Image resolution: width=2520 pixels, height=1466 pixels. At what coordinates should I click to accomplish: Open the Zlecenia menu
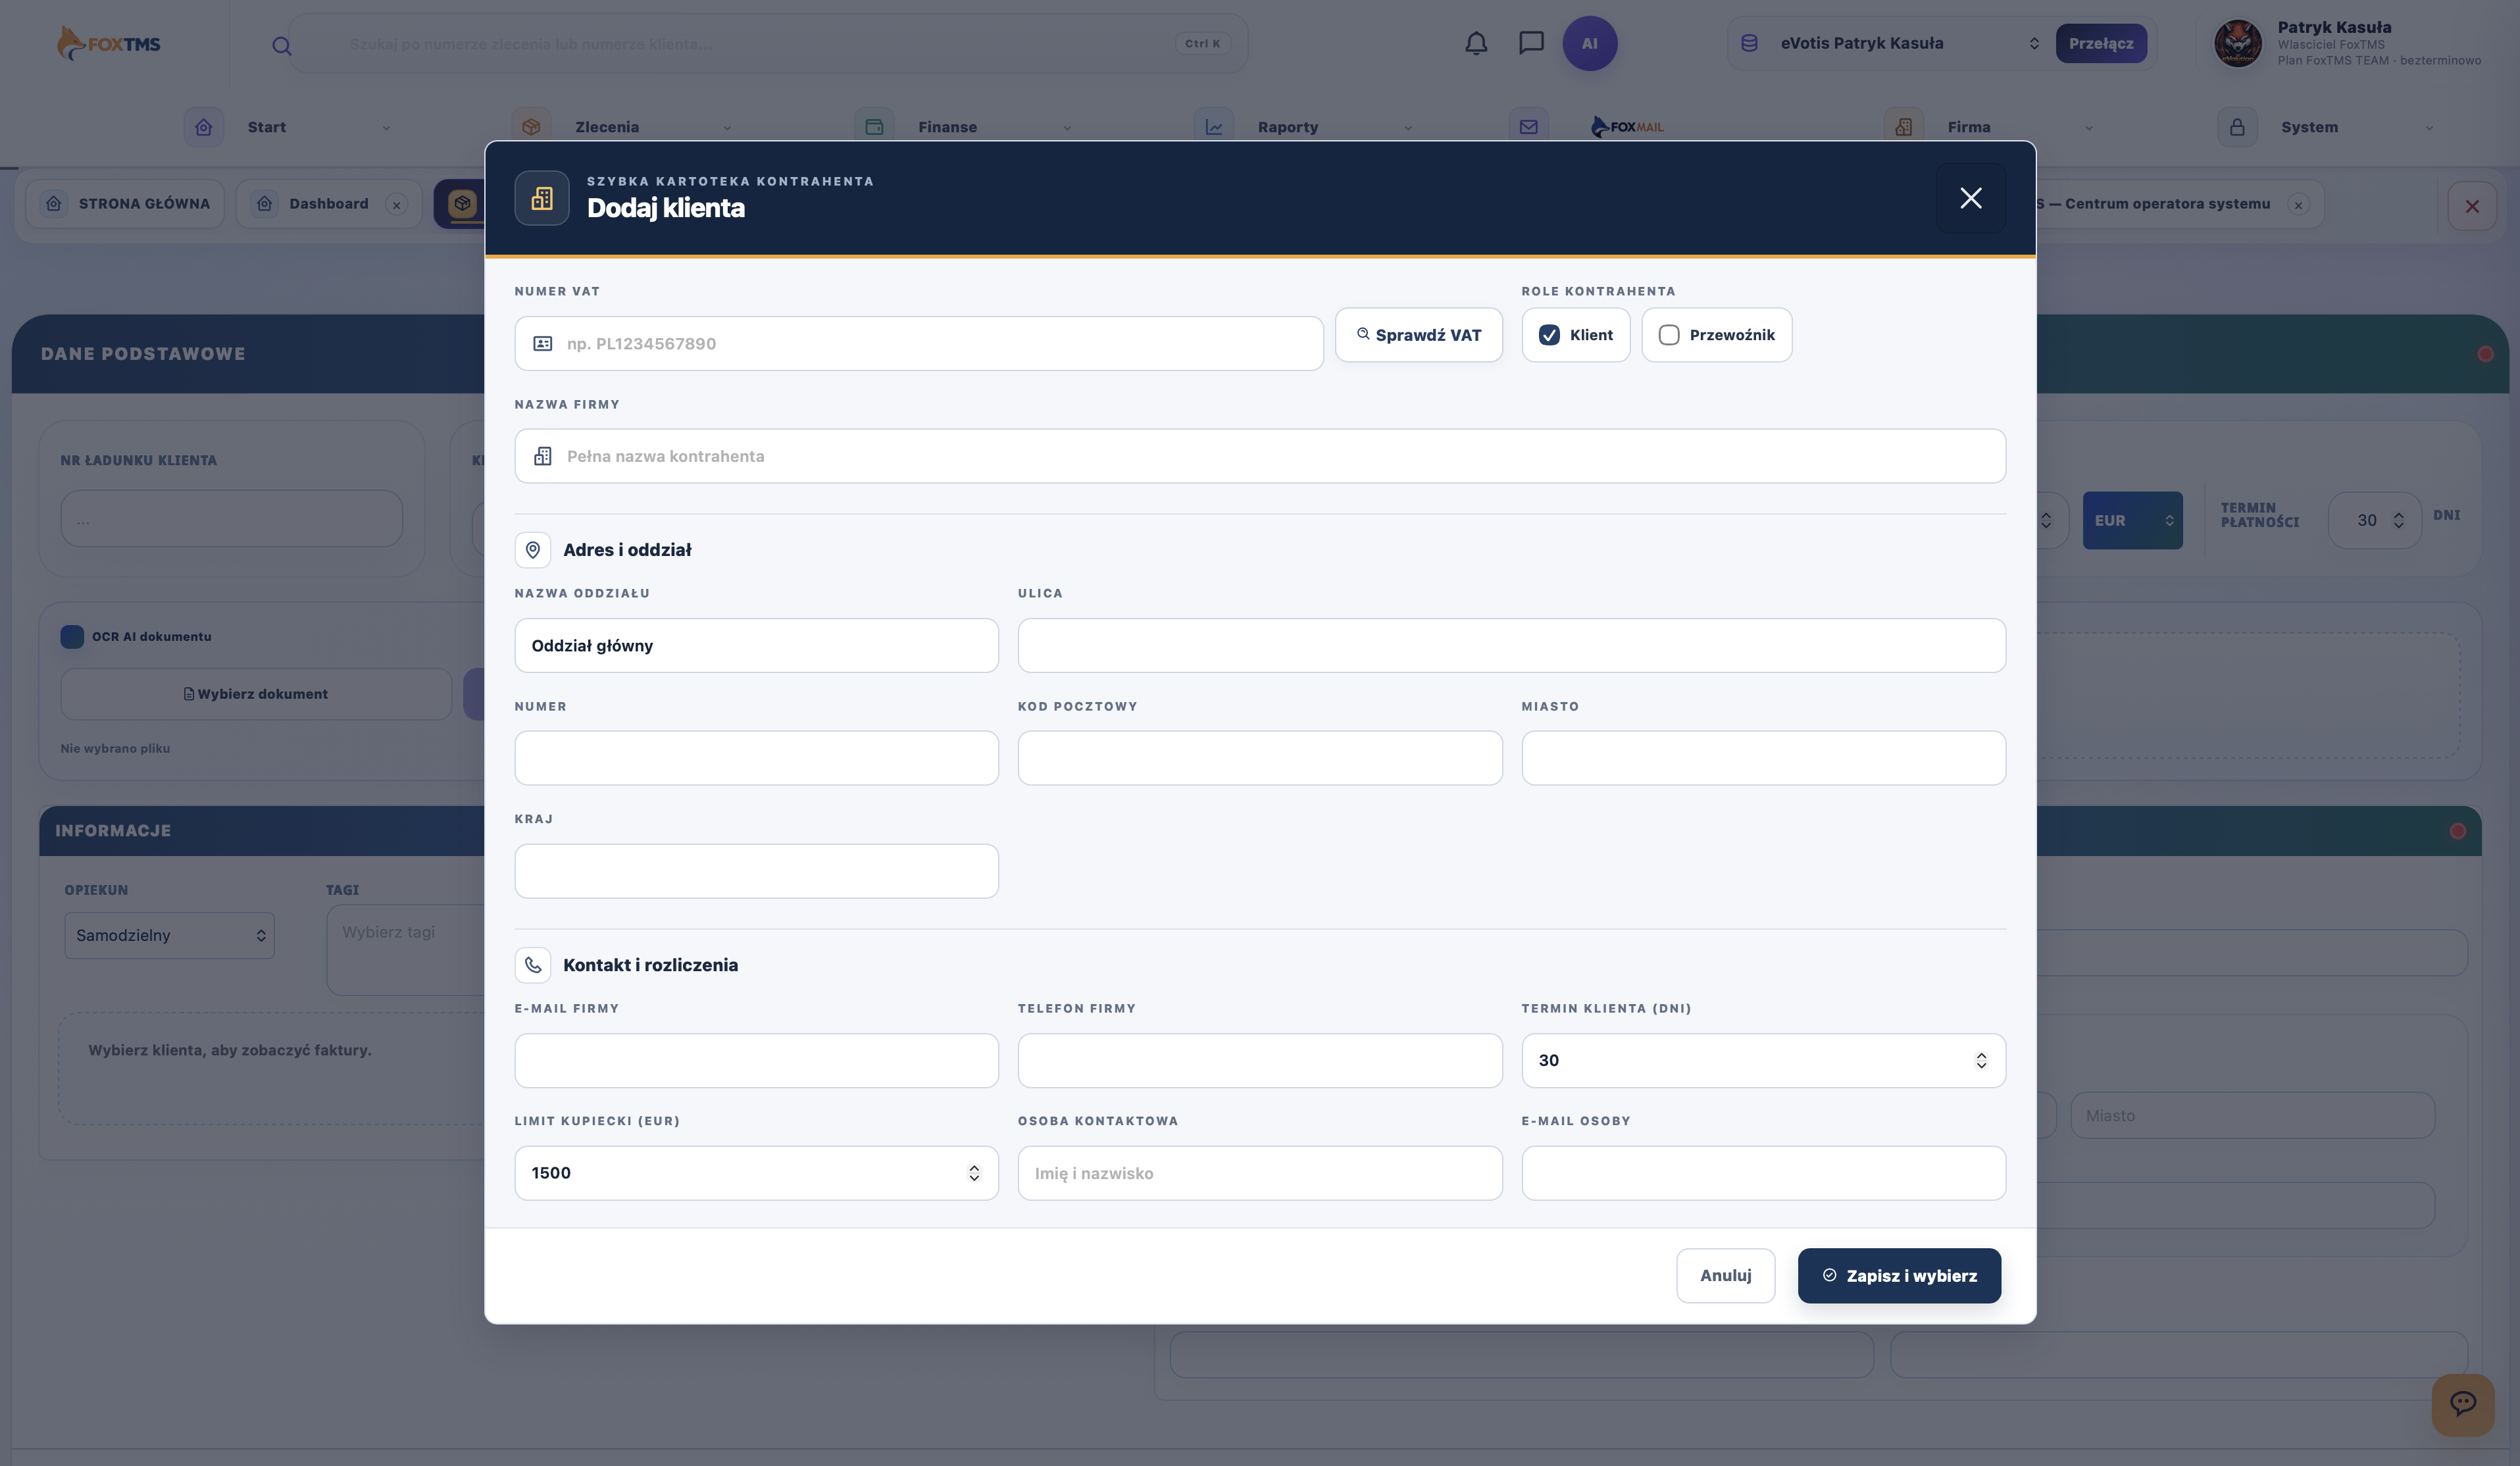[606, 127]
